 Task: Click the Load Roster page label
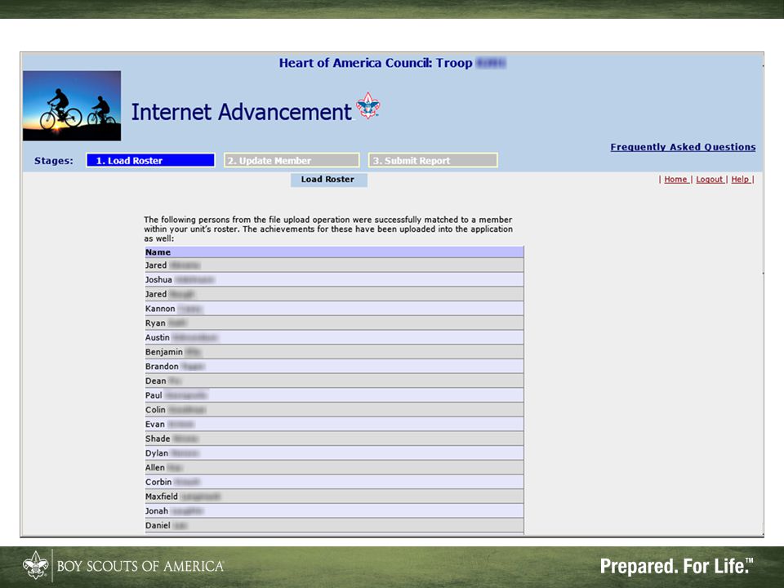pyautogui.click(x=328, y=180)
